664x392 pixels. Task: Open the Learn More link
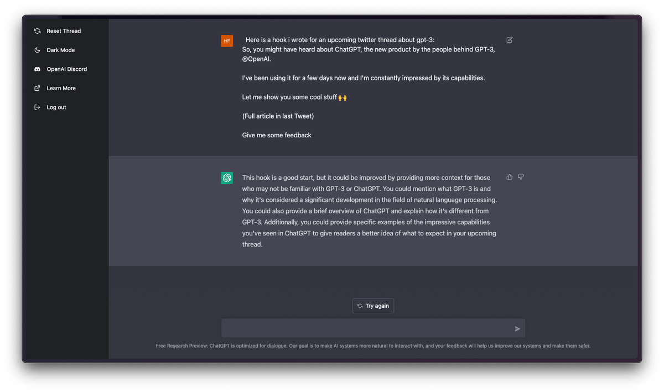61,88
